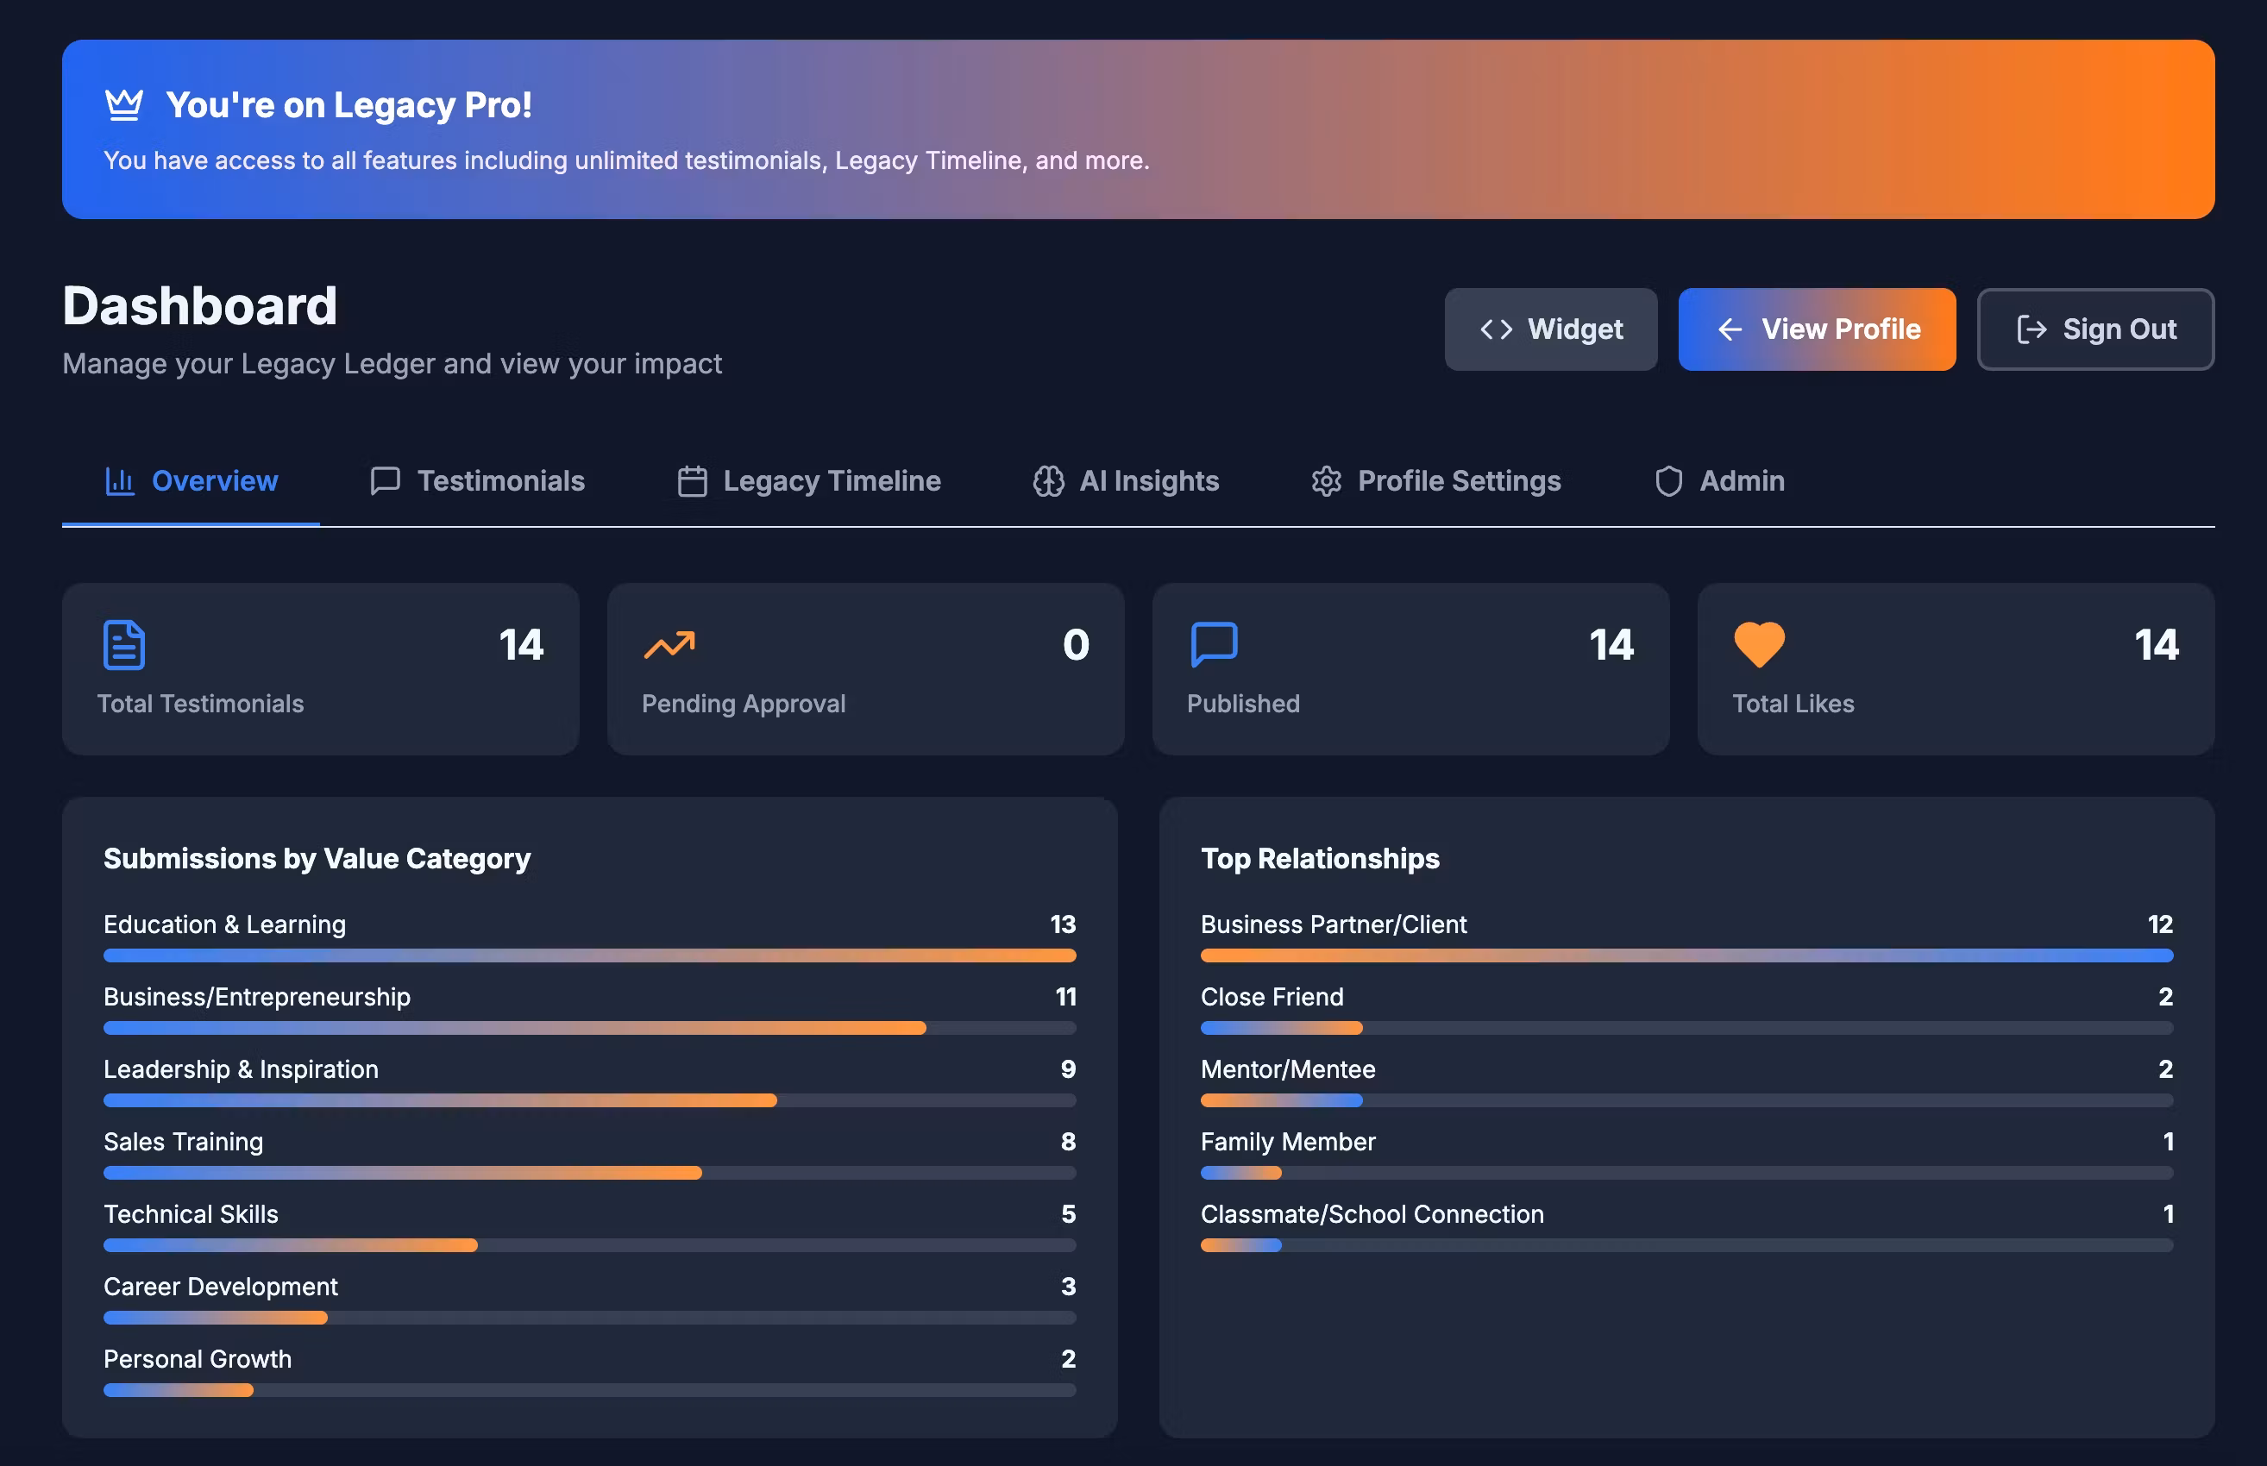The height and width of the screenshot is (1466, 2267).
Task: Click the speech bubble icon on Published card
Action: click(x=1213, y=644)
